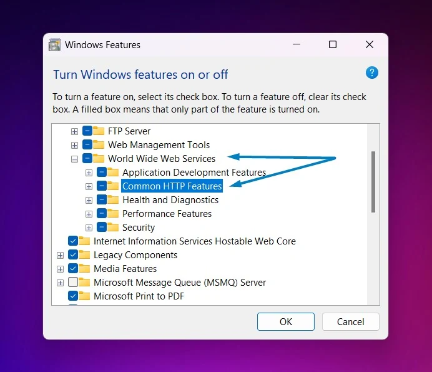Toggle the Common HTTP Features checkbox
The image size is (432, 372).
click(x=102, y=186)
